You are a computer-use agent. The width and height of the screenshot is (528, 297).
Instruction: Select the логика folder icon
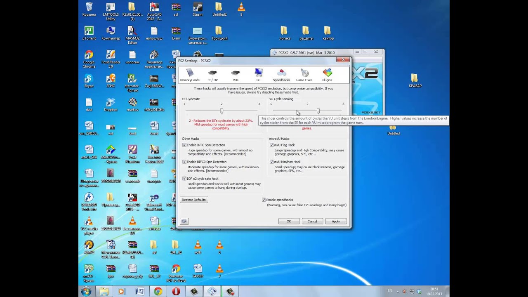(285, 33)
